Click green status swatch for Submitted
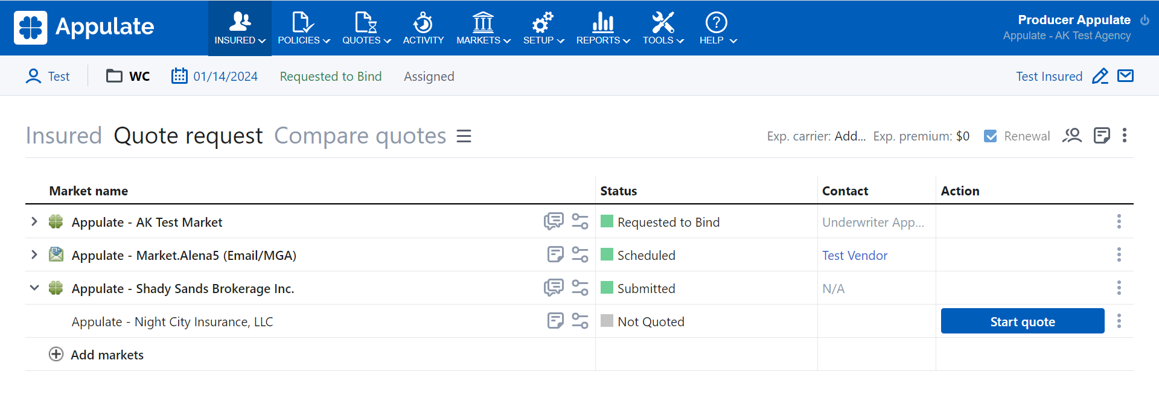 point(607,288)
